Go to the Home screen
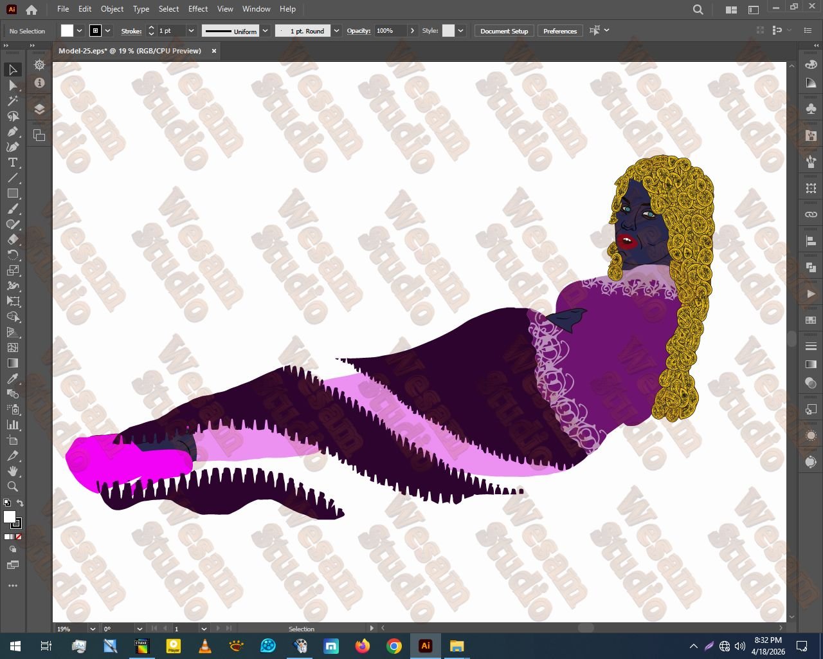This screenshot has width=823, height=659. 32,10
